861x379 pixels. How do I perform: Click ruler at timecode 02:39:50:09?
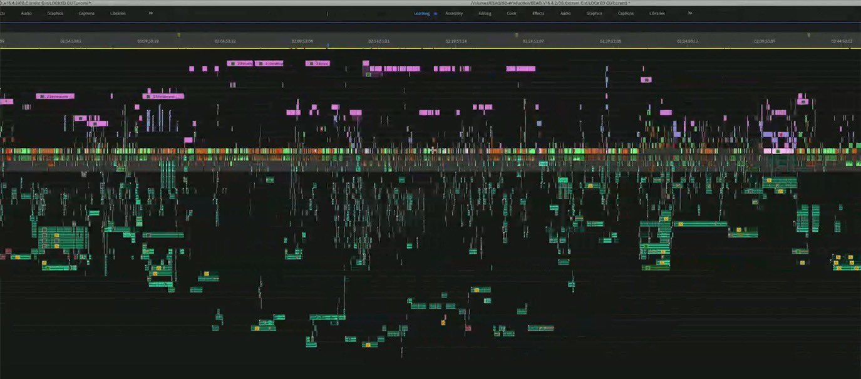[765, 41]
